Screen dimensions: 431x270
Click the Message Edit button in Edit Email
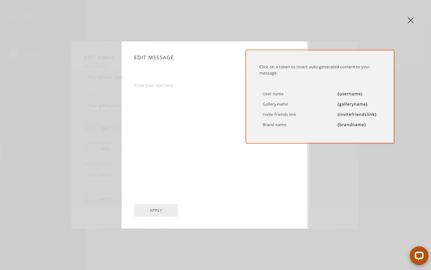click(103, 128)
